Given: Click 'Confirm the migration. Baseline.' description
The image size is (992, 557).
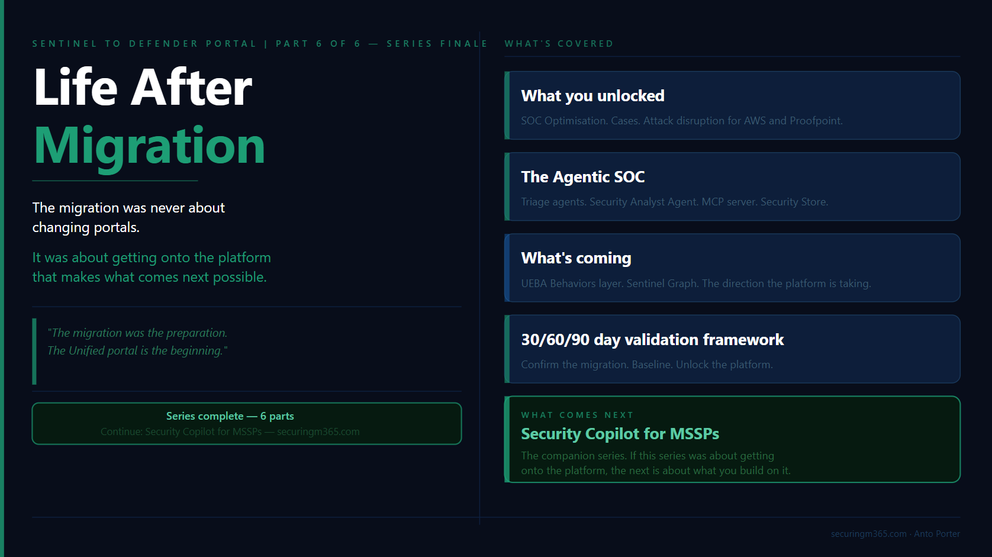Looking at the screenshot, I should point(647,365).
